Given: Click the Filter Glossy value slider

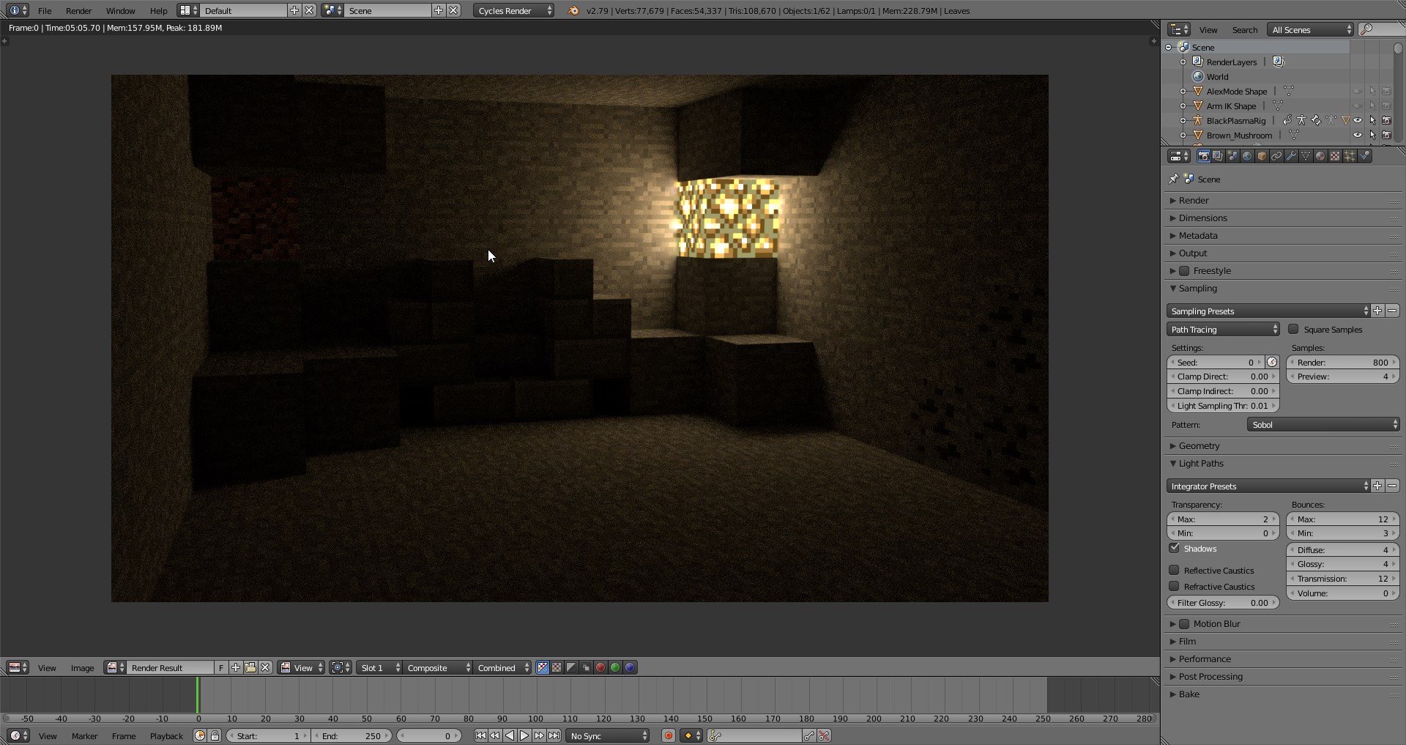Looking at the screenshot, I should pyautogui.click(x=1223, y=602).
